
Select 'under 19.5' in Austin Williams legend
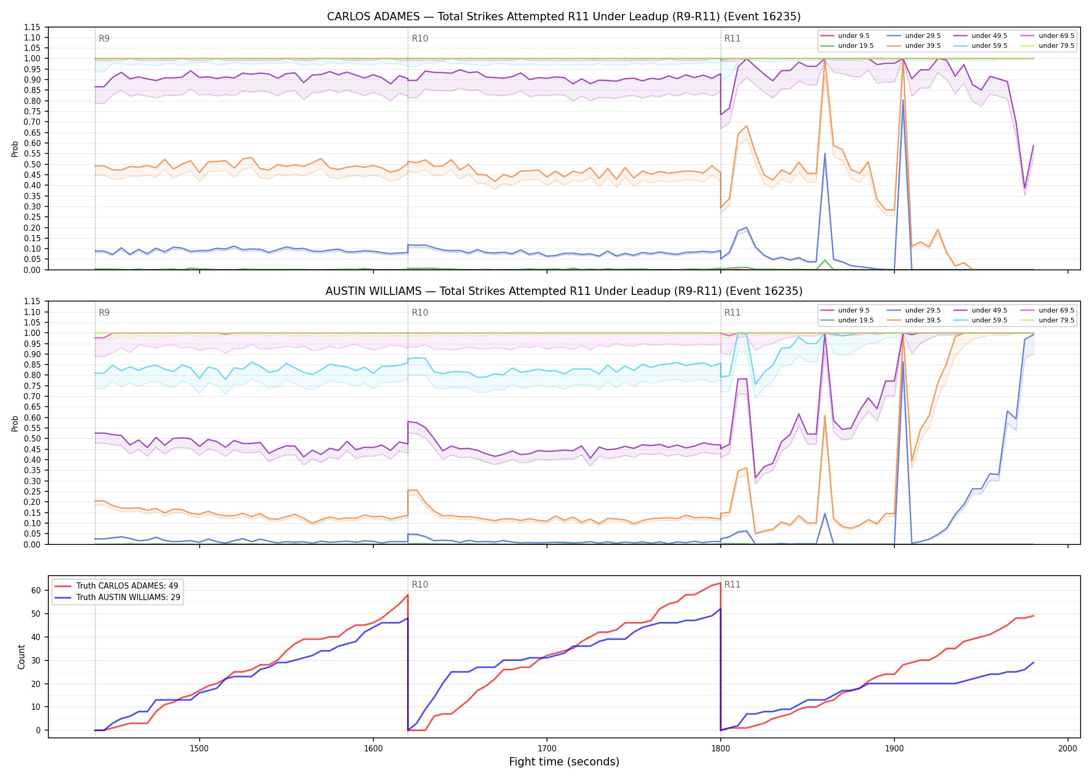point(847,320)
